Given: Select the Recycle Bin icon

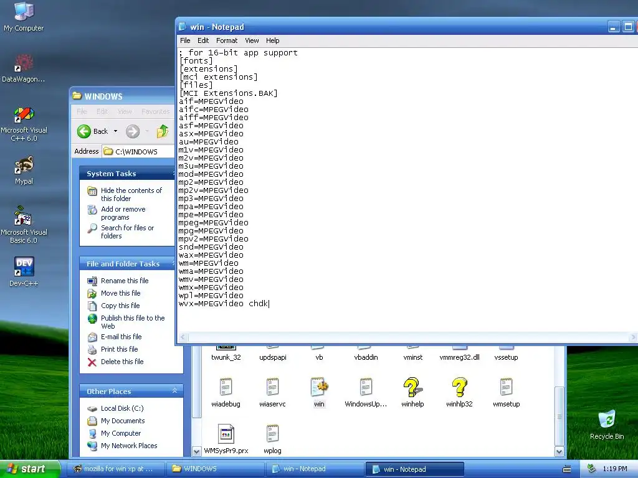Looking at the screenshot, I should pos(607,424).
